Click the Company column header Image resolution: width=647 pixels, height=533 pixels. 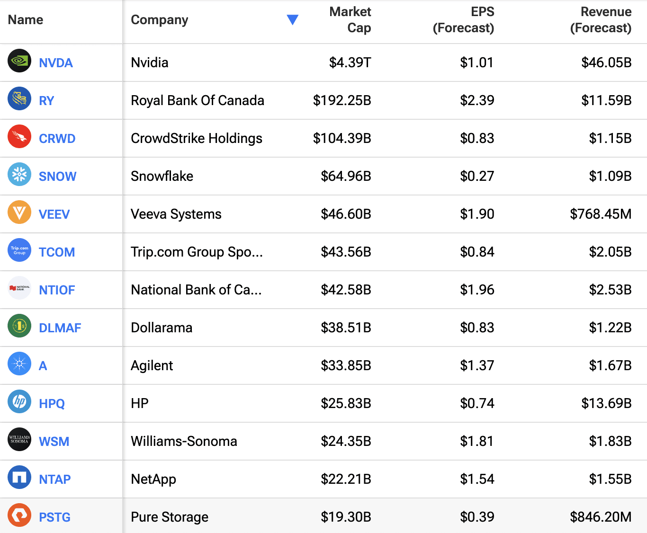(x=160, y=20)
